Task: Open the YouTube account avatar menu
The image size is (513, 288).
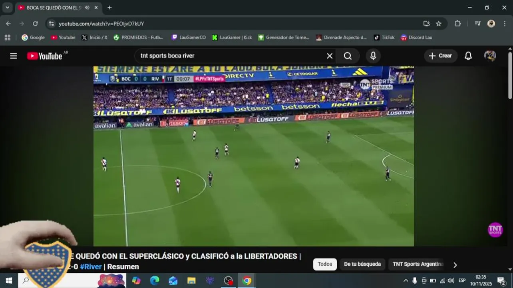Action: pyautogui.click(x=490, y=56)
